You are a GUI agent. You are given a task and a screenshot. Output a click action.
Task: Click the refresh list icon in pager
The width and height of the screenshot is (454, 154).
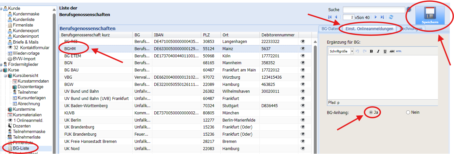(391, 17)
